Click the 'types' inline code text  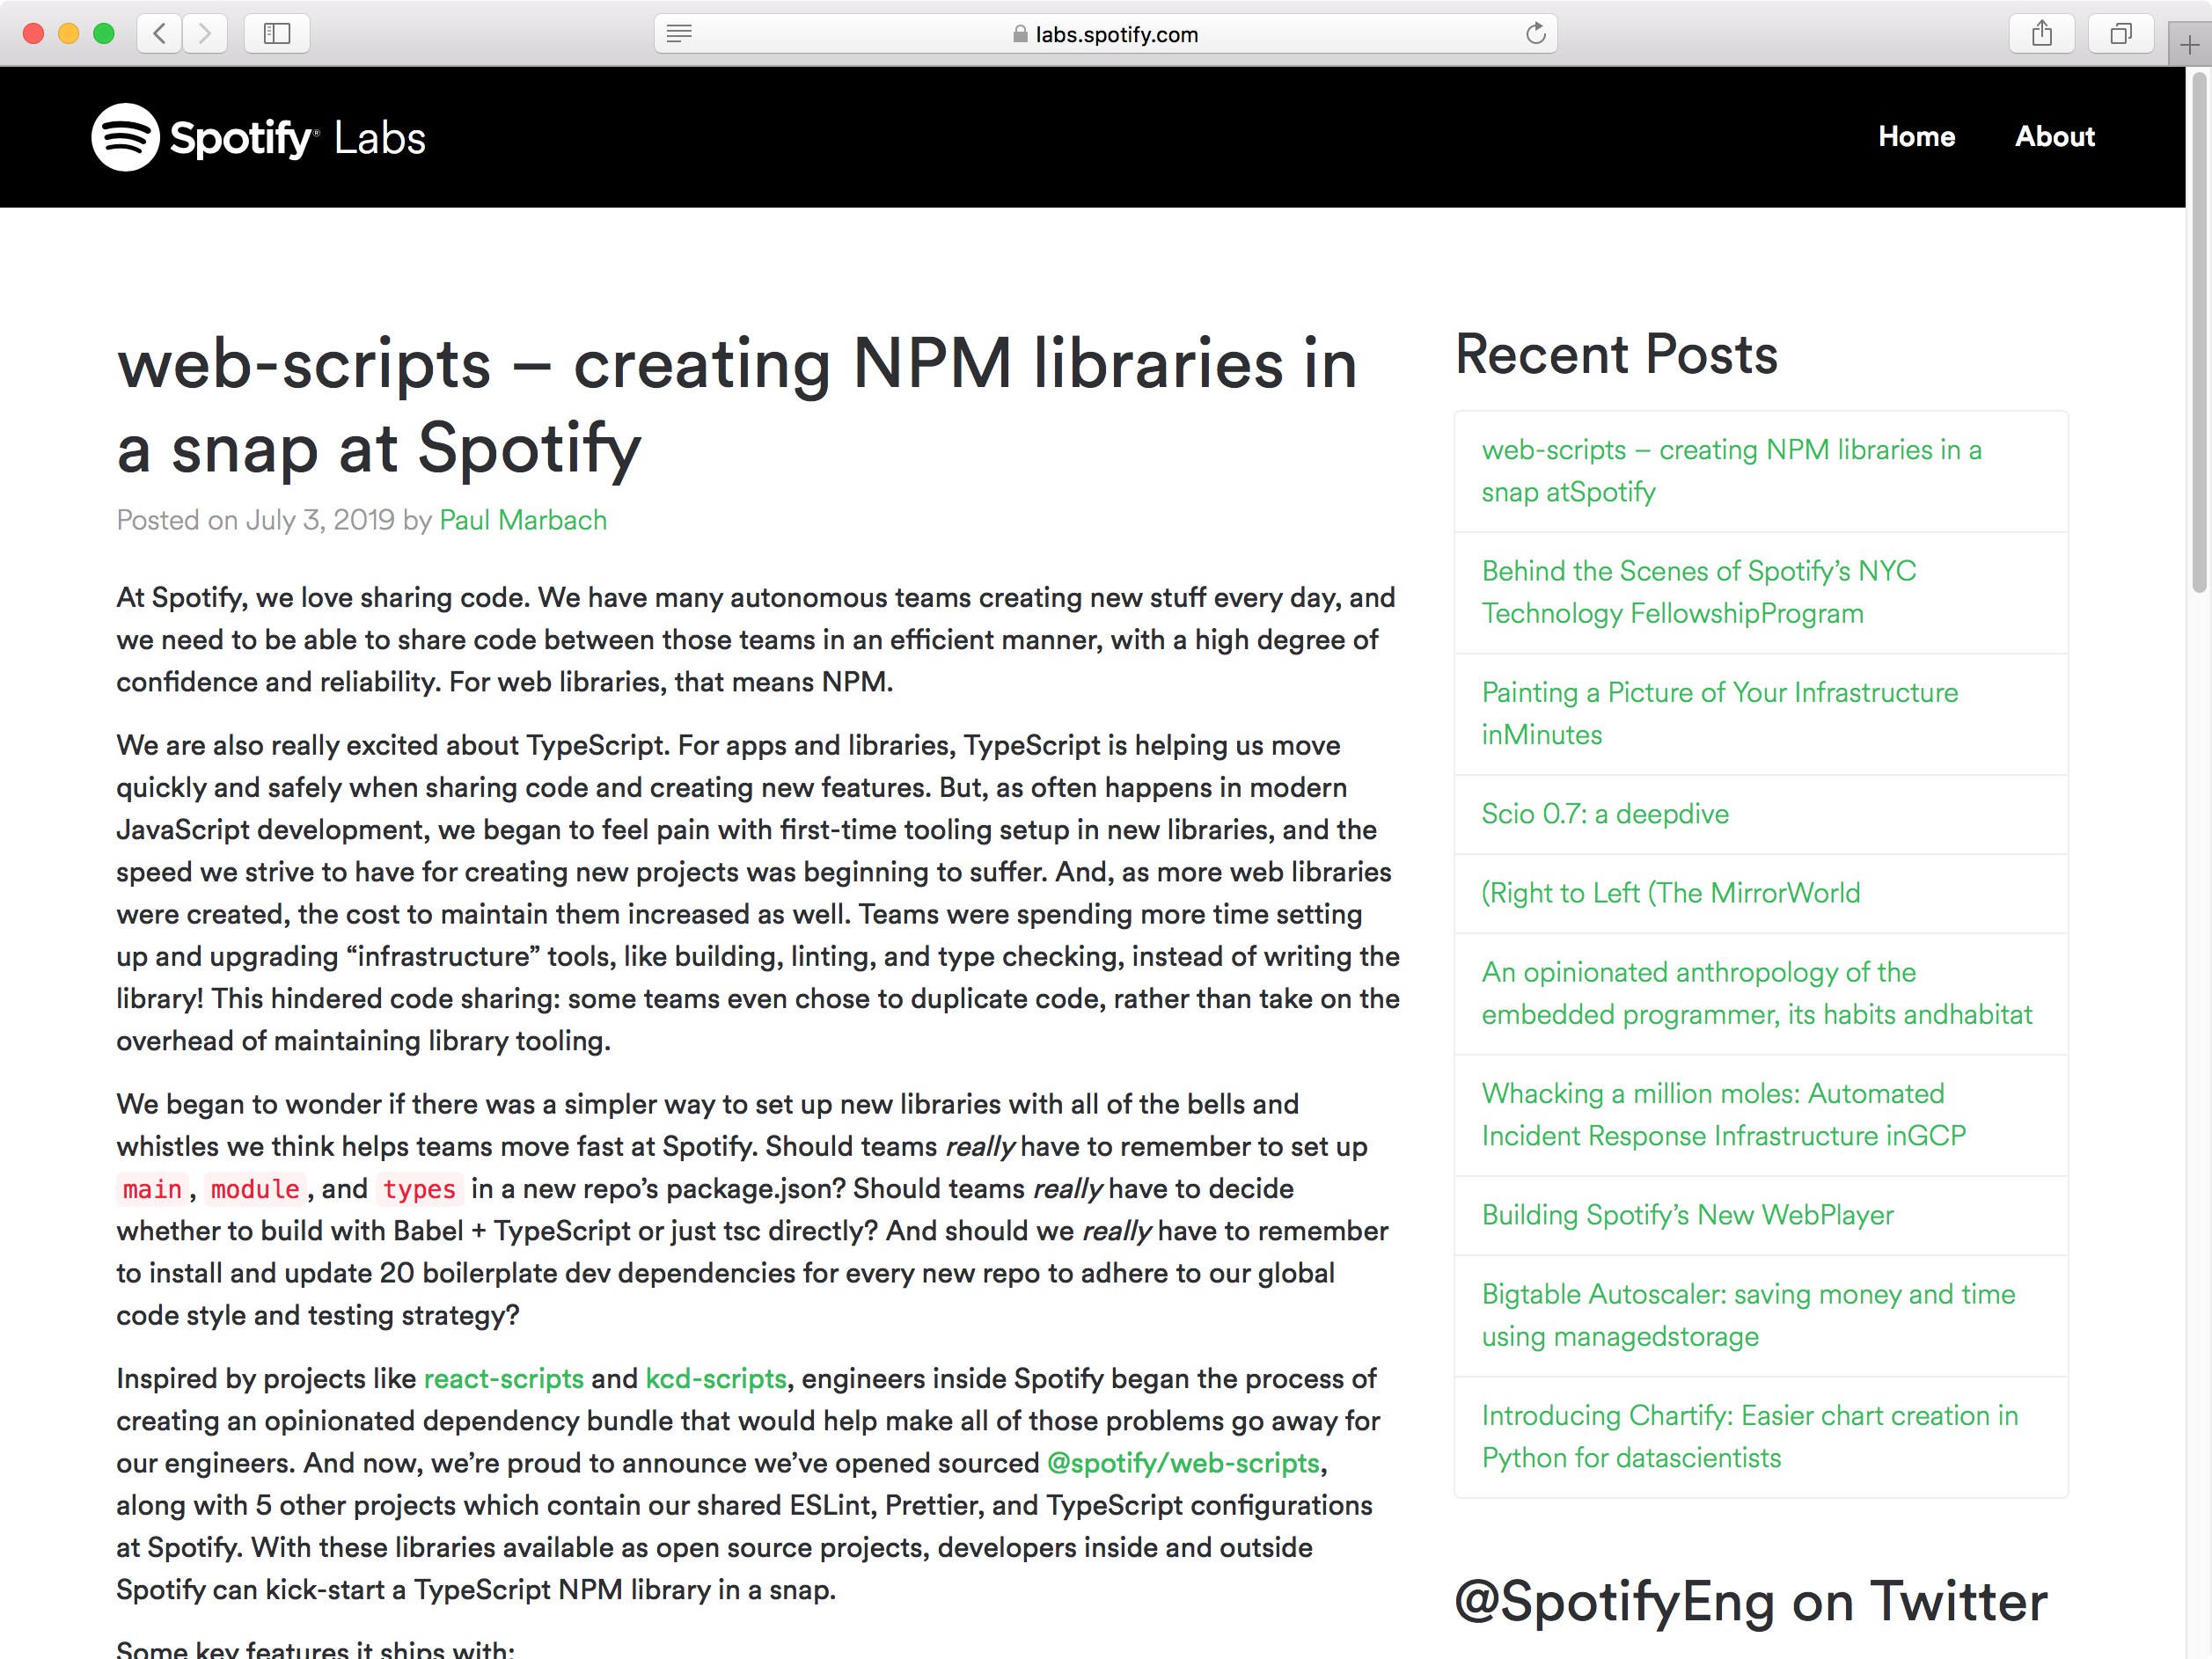pyautogui.click(x=419, y=1189)
